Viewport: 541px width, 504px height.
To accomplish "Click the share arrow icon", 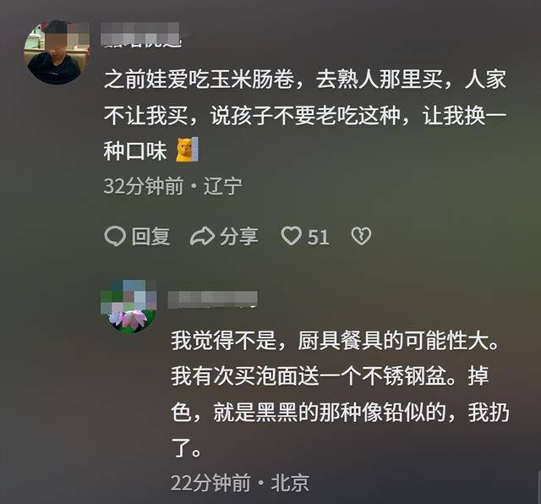I will [203, 237].
